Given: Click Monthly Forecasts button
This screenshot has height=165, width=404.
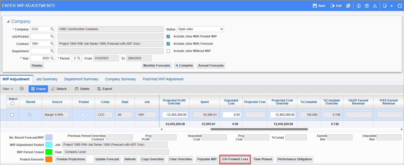Looking at the screenshot, I should click(157, 66).
